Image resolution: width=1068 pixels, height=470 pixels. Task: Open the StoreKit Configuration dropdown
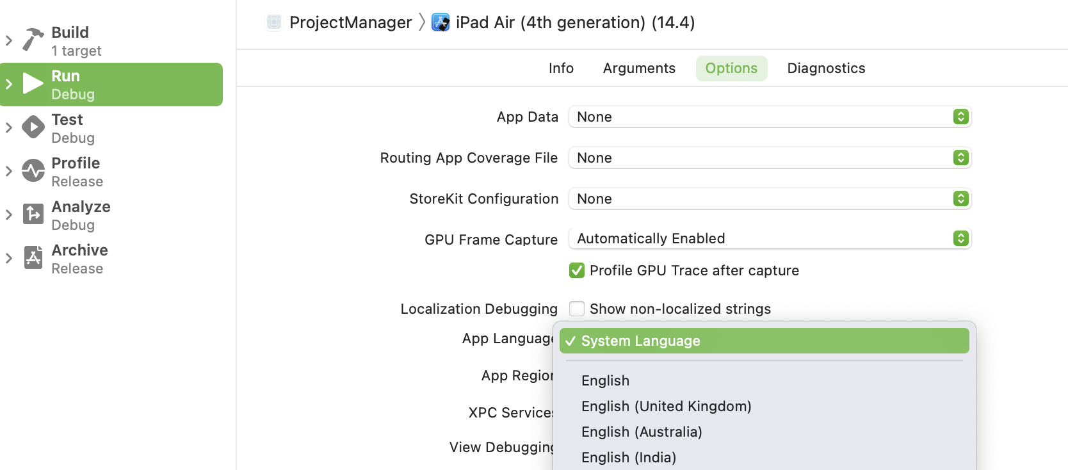click(x=770, y=199)
